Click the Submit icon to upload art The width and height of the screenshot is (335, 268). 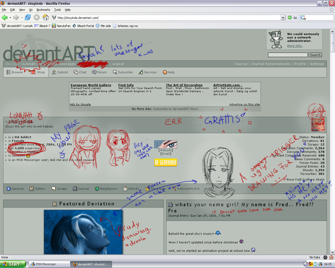click(x=60, y=72)
